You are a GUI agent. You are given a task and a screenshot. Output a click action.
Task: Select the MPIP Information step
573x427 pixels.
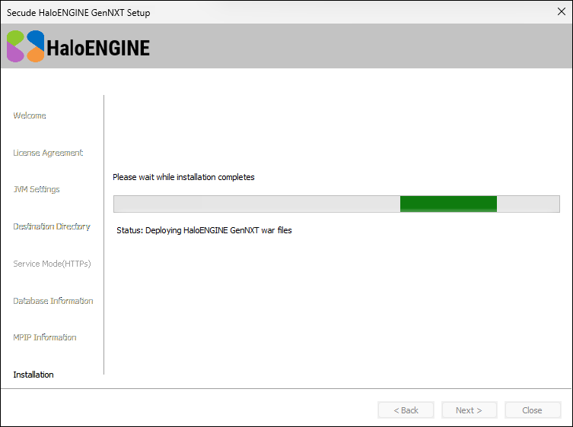[x=45, y=337]
